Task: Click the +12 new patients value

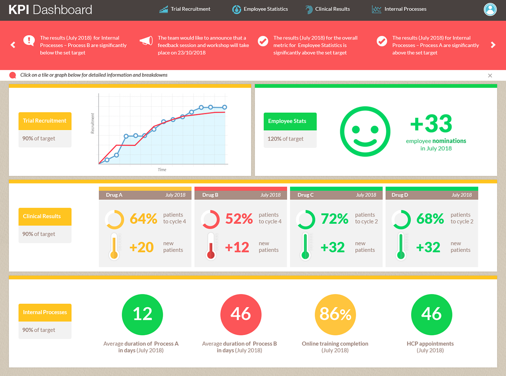Action: click(237, 247)
